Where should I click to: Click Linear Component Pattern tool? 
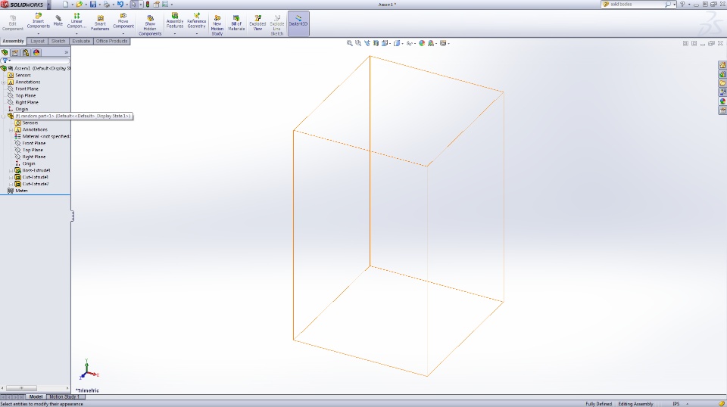tap(76, 21)
